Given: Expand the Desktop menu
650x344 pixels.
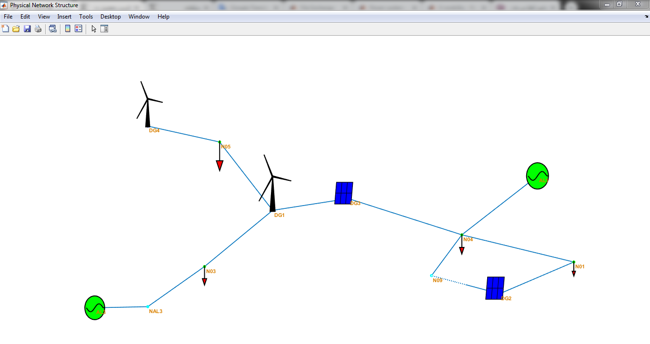Looking at the screenshot, I should click(x=110, y=17).
